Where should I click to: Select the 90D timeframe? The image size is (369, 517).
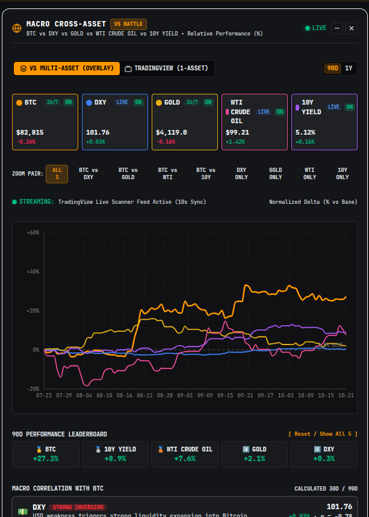pyautogui.click(x=332, y=69)
